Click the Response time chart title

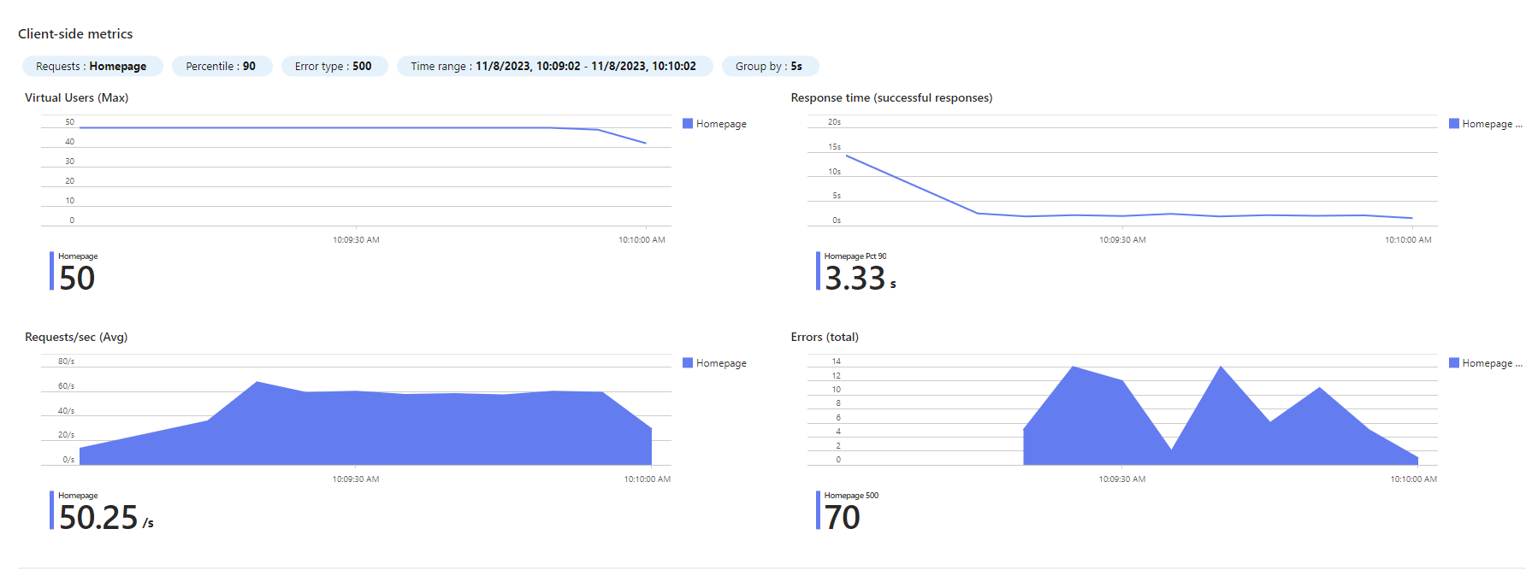pyautogui.click(x=891, y=97)
